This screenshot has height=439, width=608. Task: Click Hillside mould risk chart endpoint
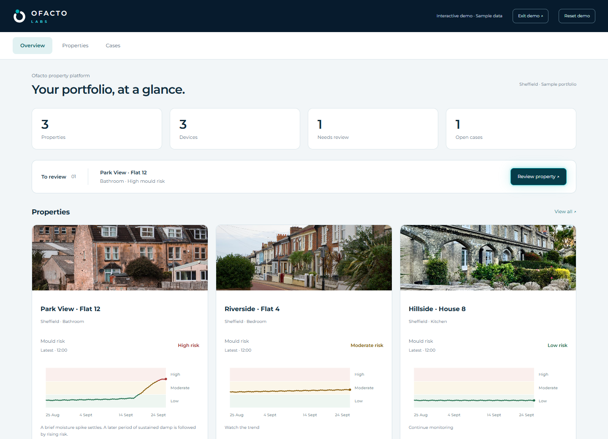[534, 401]
